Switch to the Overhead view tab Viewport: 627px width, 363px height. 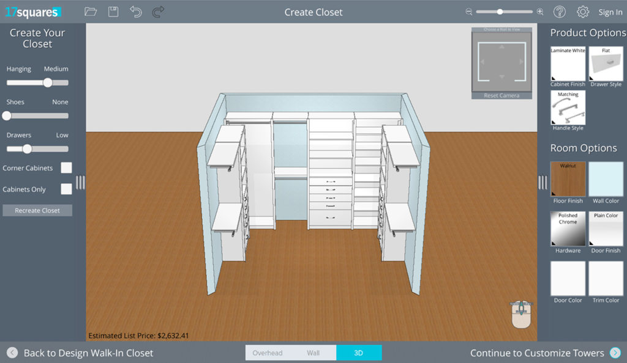click(x=268, y=353)
